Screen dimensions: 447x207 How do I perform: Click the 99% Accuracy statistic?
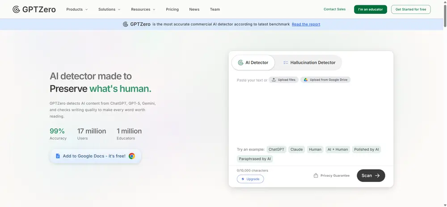click(x=58, y=134)
